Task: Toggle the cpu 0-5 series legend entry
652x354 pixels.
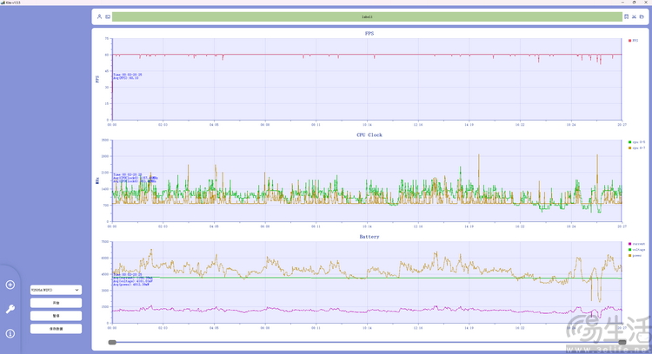Action: (x=636, y=141)
